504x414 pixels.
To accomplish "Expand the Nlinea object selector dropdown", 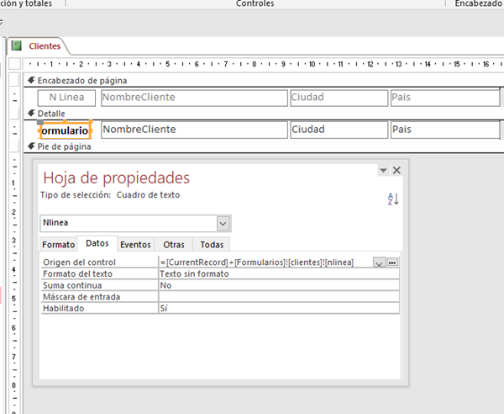I will coord(223,223).
